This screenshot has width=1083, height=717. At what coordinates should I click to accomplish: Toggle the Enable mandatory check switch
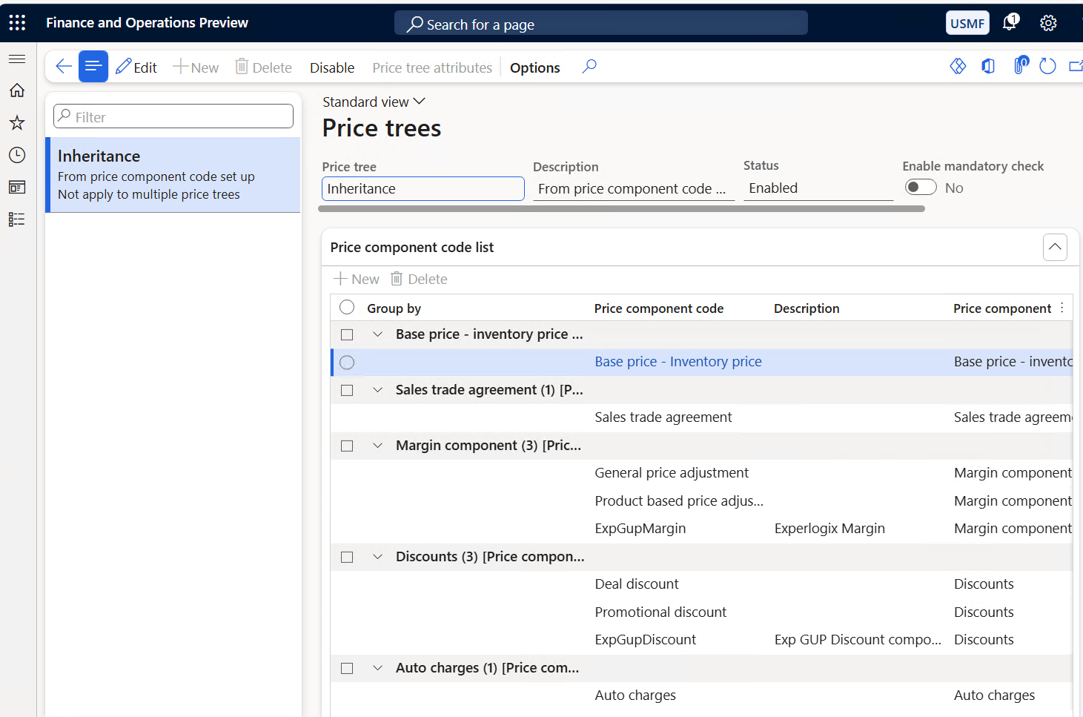pos(921,188)
